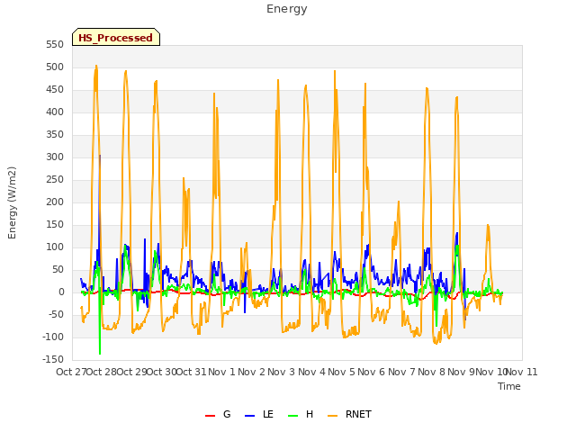576x432 pixels.
Task: Click the 250 y-axis tick label
Action: (x=55, y=180)
